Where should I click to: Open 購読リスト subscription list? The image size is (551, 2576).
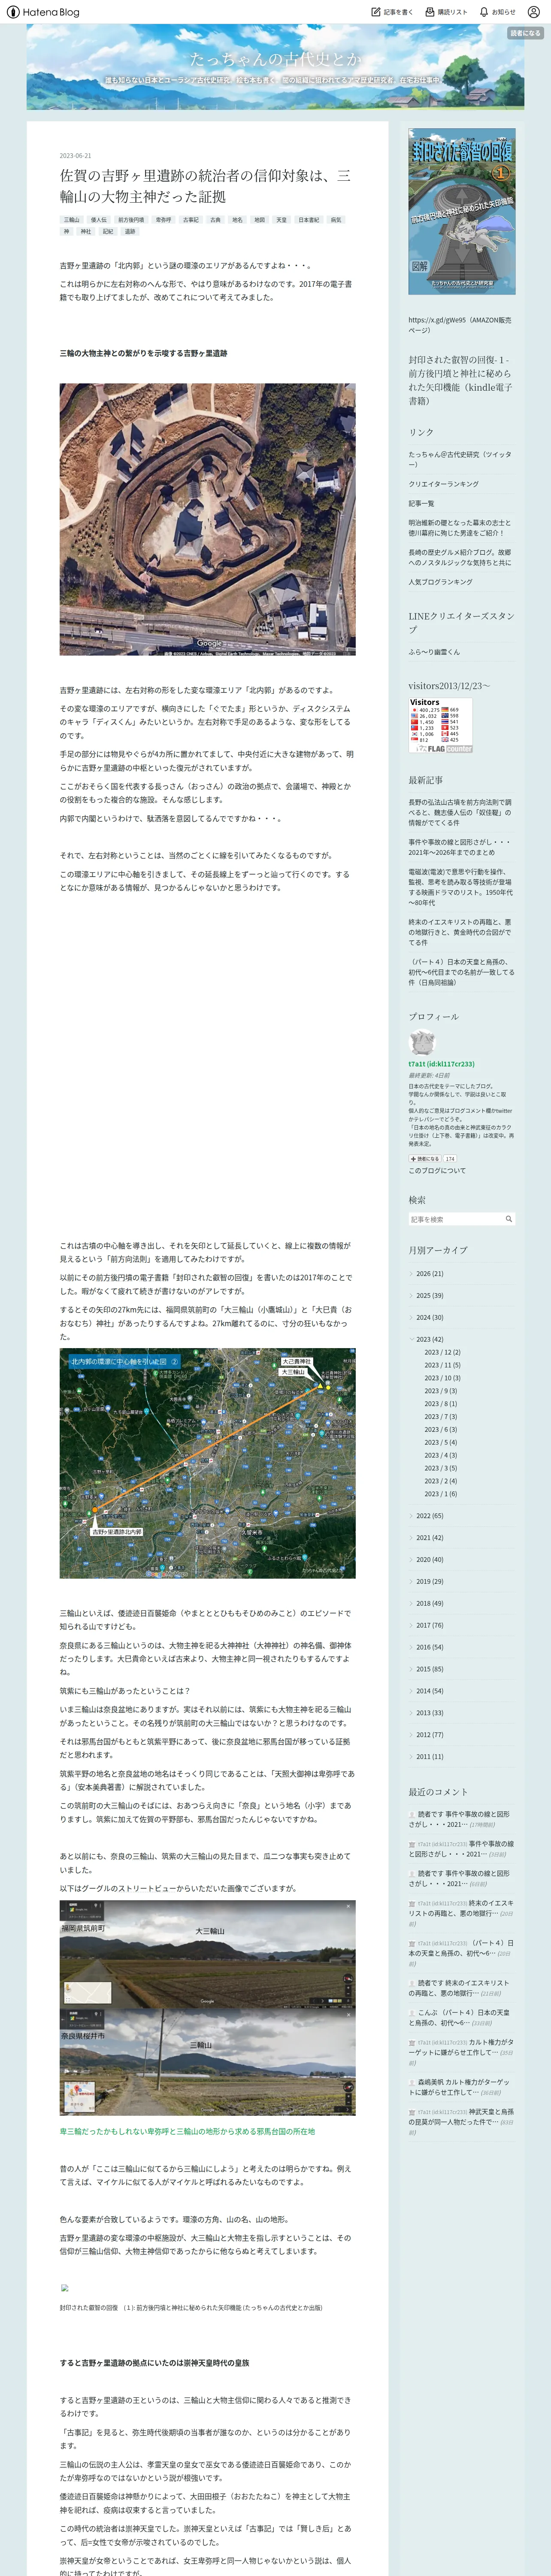pyautogui.click(x=446, y=12)
